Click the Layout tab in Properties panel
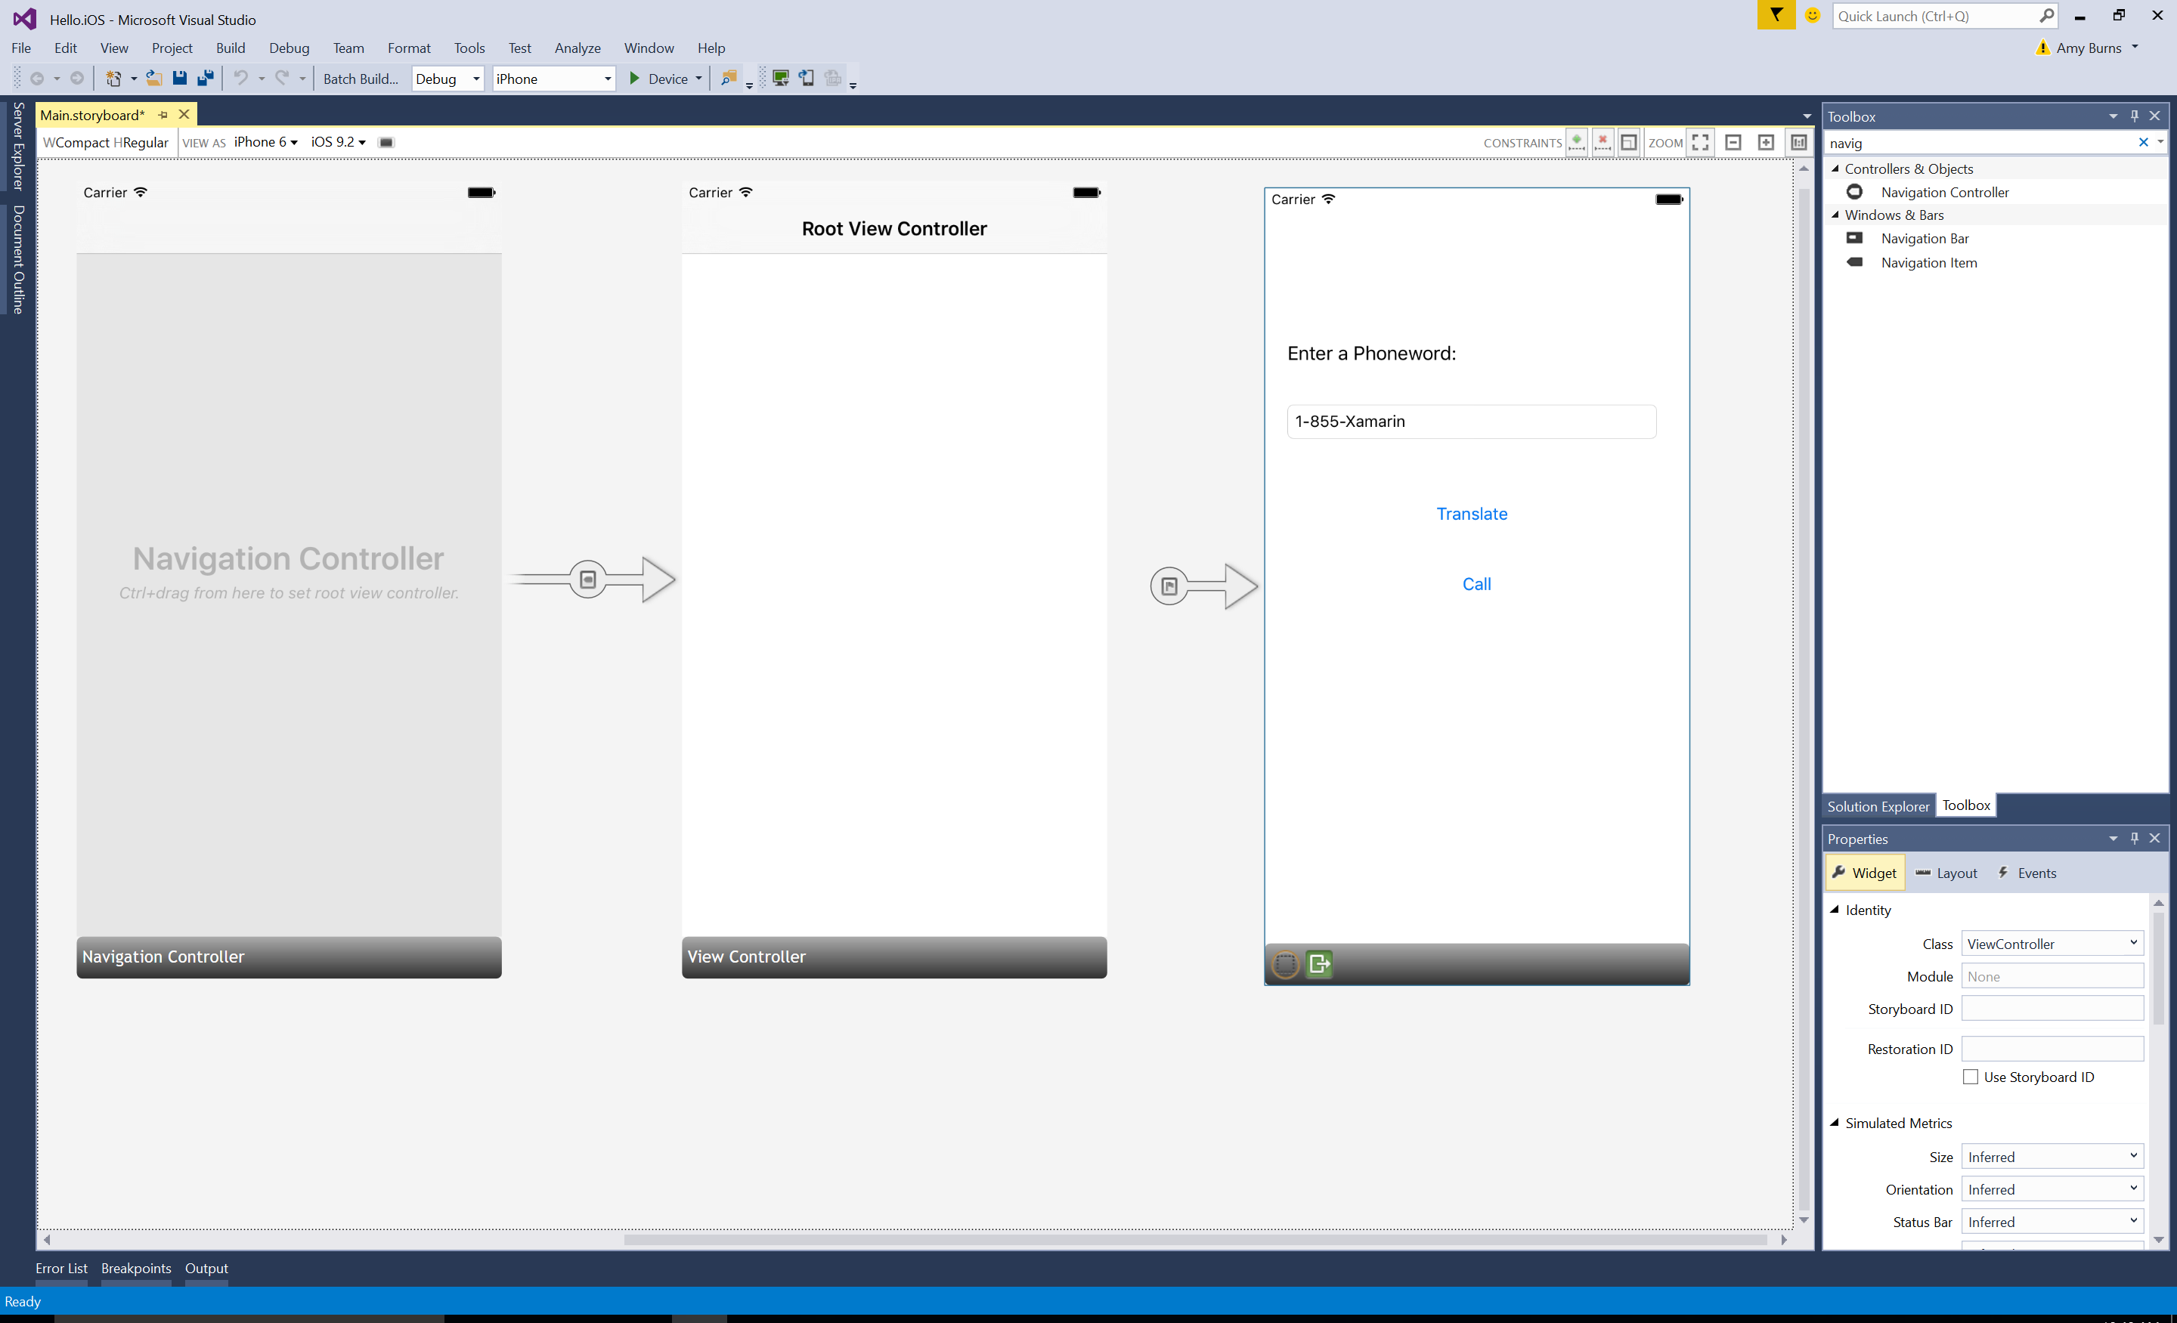Image resolution: width=2177 pixels, height=1323 pixels. [x=1956, y=872]
